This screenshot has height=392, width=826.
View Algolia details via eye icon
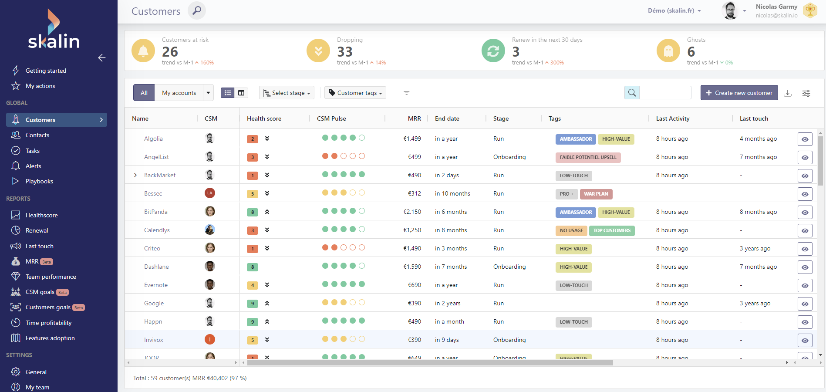[805, 139]
